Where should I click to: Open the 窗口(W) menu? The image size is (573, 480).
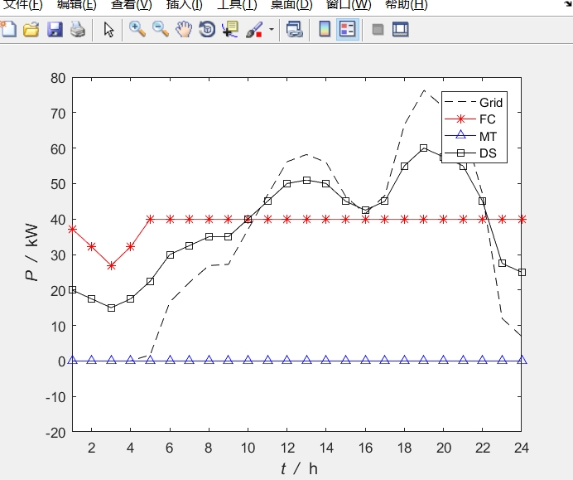(349, 5)
